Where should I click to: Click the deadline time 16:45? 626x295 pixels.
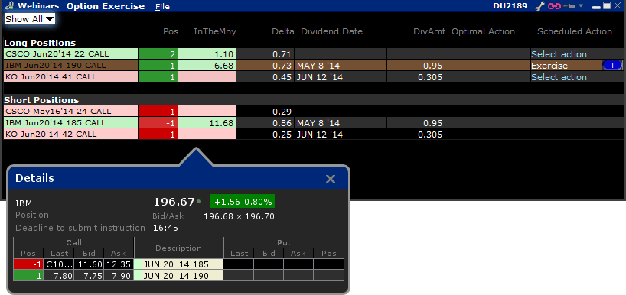[x=165, y=228]
